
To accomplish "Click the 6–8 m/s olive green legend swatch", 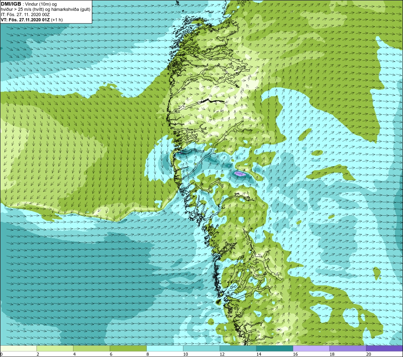I will tap(128, 348).
